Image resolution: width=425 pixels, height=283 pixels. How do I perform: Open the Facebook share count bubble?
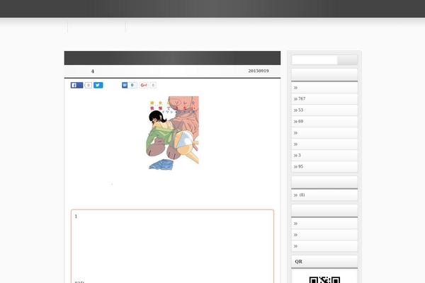88,85
